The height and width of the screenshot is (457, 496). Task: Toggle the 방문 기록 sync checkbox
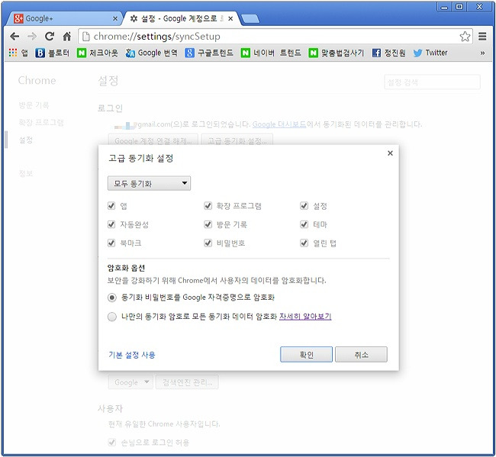208,224
